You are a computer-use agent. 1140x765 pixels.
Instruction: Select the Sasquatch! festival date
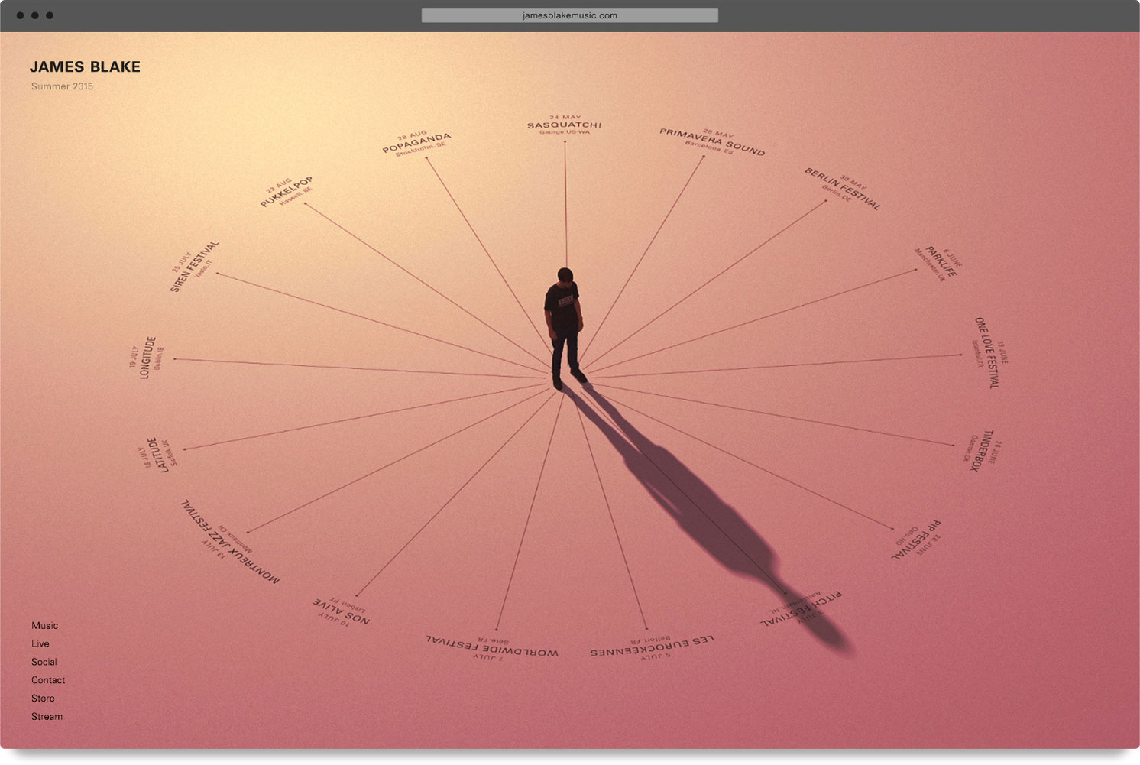pos(565,125)
